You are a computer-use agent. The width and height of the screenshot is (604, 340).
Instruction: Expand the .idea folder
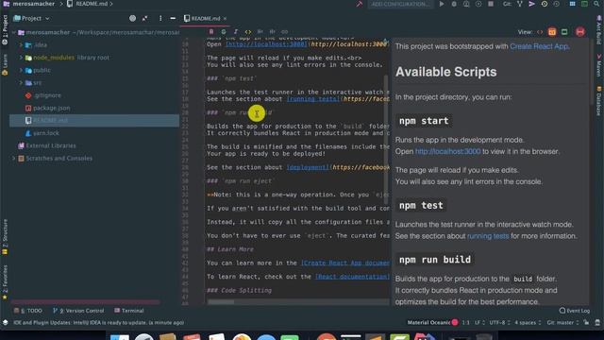click(x=21, y=45)
